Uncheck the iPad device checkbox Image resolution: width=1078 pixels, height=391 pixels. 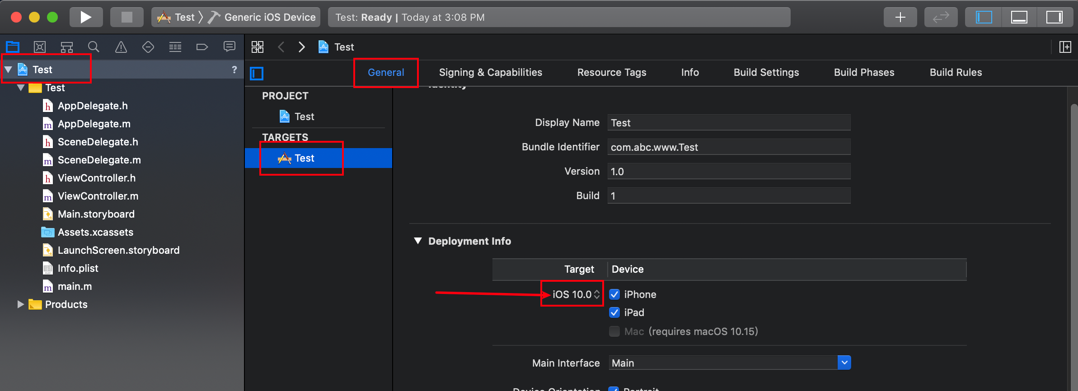point(614,312)
